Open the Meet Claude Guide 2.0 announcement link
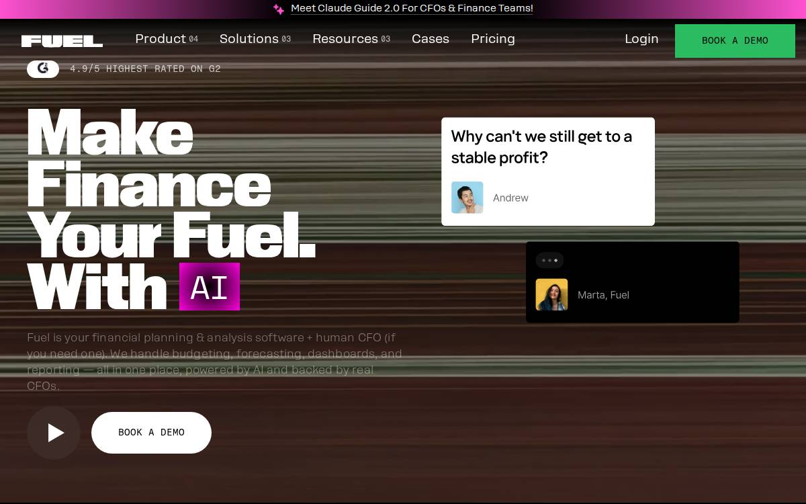This screenshot has width=806, height=504. tap(412, 9)
